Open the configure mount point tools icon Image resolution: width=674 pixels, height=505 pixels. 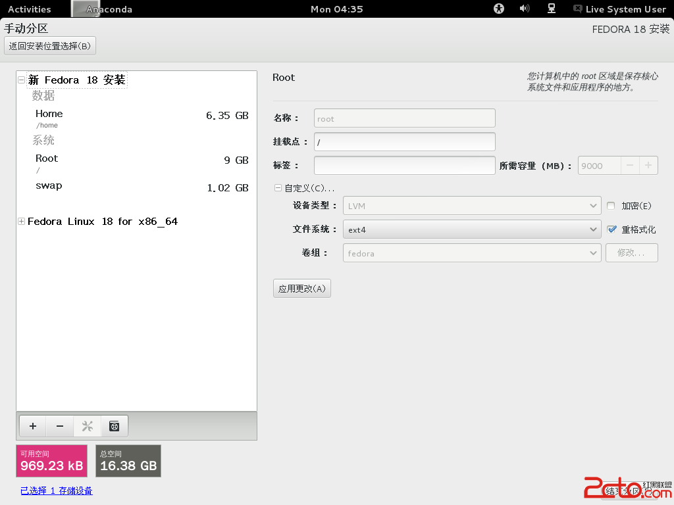point(88,426)
